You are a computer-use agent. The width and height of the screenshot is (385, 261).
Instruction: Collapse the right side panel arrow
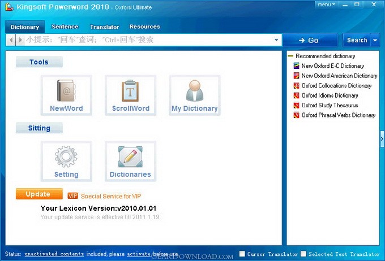click(382, 139)
